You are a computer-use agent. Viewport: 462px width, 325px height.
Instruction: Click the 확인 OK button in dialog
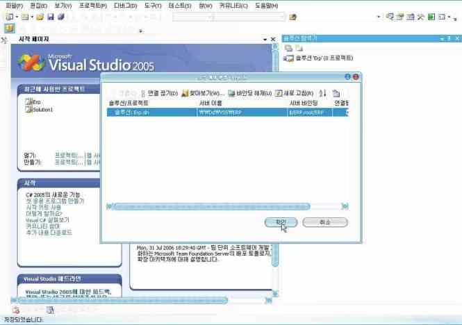(x=281, y=222)
